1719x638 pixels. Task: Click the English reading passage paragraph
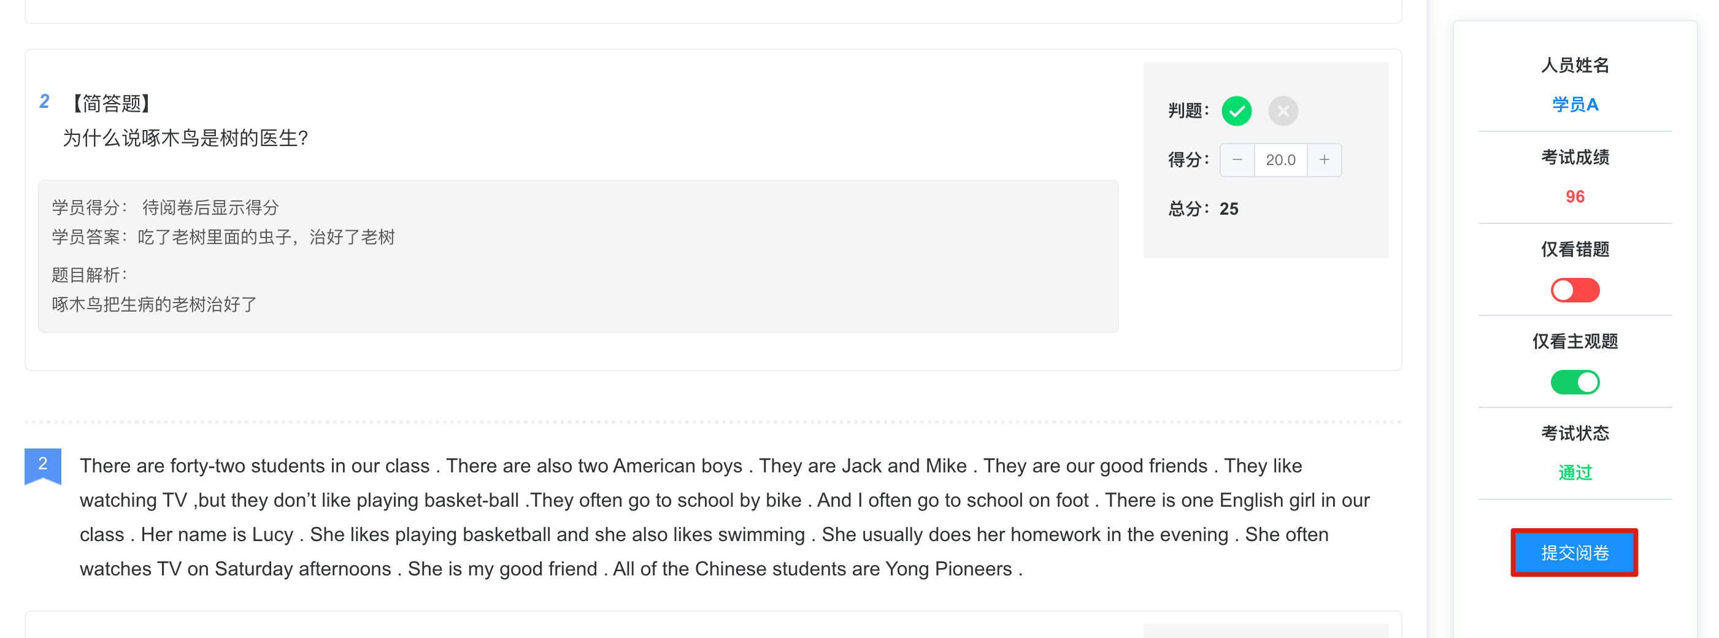725,517
